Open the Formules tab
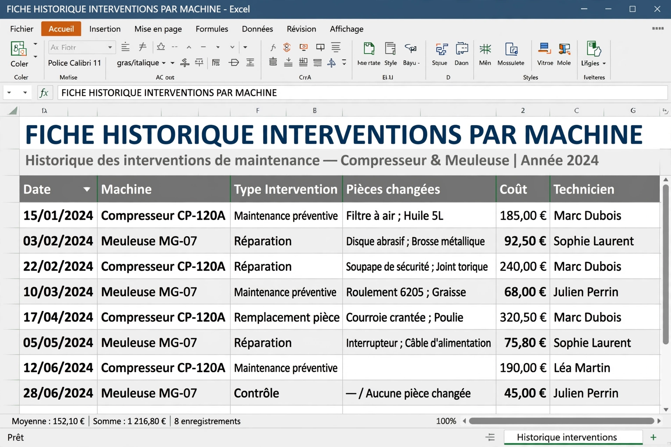Image resolution: width=671 pixels, height=447 pixels. (x=212, y=29)
